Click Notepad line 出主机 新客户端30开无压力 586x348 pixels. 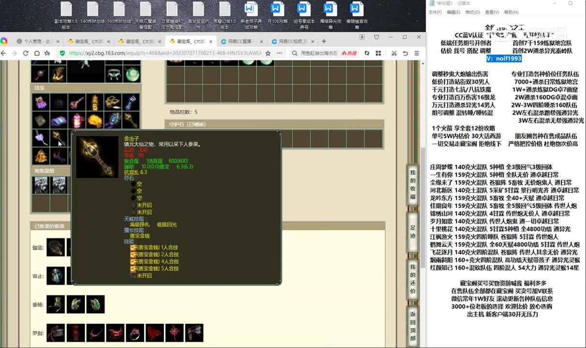[502, 314]
